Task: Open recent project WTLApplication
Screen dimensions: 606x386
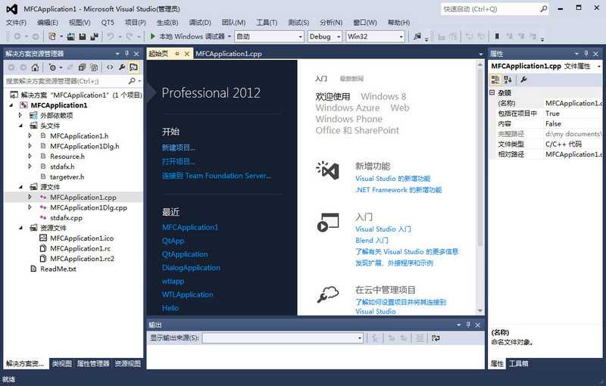Action: tap(187, 294)
